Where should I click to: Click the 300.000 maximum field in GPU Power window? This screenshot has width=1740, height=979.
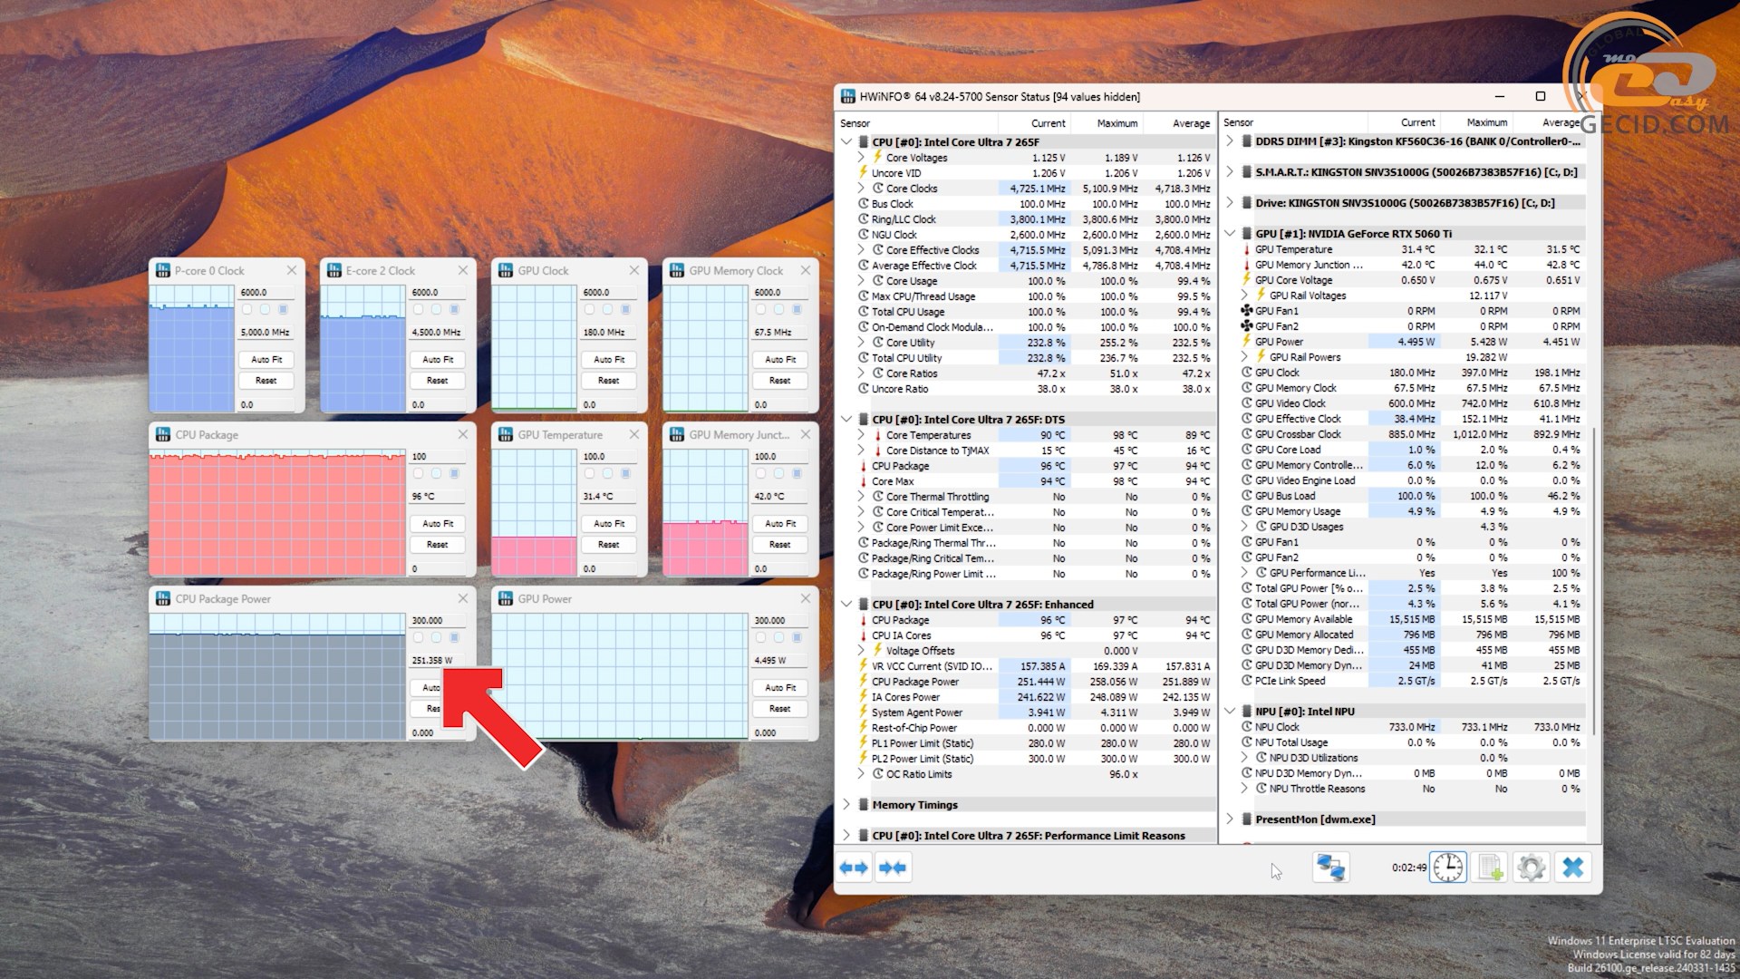click(x=780, y=621)
